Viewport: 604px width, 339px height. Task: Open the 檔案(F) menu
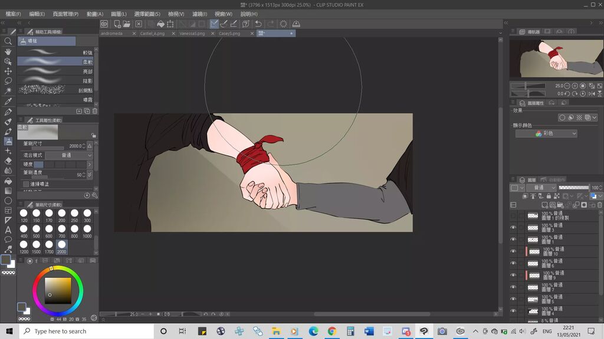pyautogui.click(x=13, y=14)
